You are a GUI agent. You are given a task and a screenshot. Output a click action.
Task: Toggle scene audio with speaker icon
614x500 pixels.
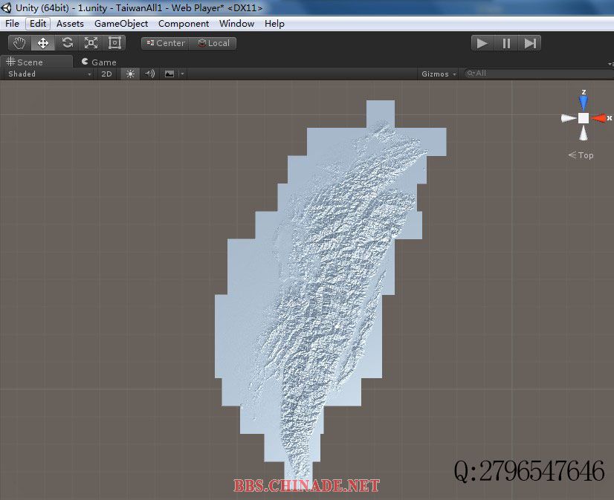[x=149, y=74]
